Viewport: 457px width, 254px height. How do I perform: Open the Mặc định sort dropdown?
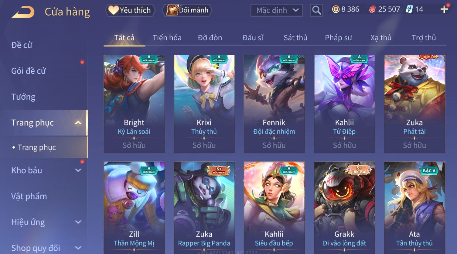tap(277, 10)
